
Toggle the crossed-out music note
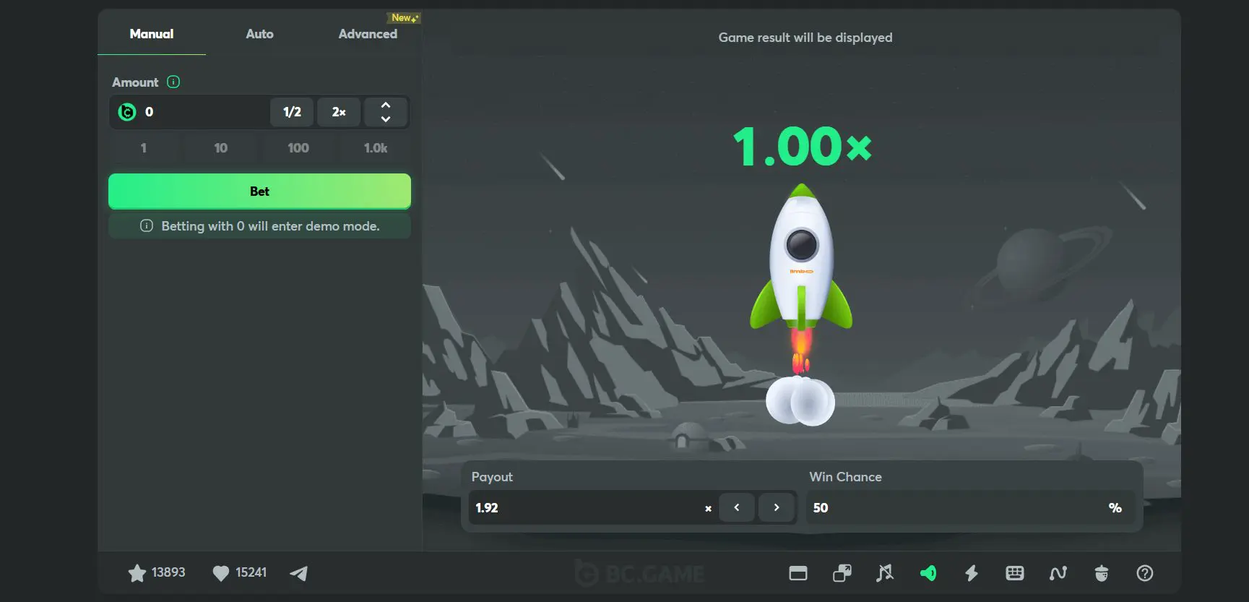(885, 573)
